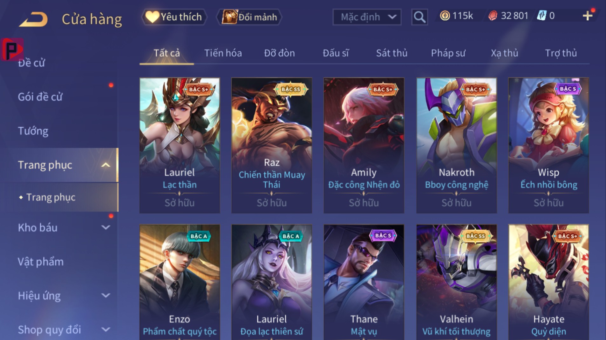Select Nakroth Bboy công nghệ skin card
Screen dimensions: 606x340
pyautogui.click(x=456, y=145)
